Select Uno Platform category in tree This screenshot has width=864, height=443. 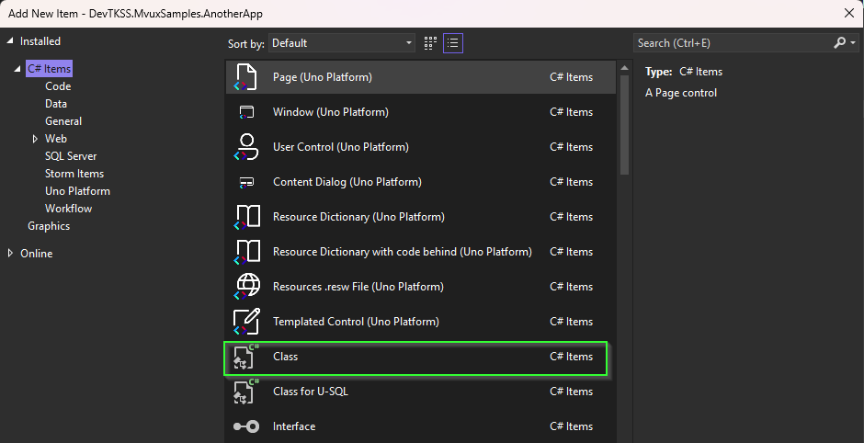[x=77, y=191]
